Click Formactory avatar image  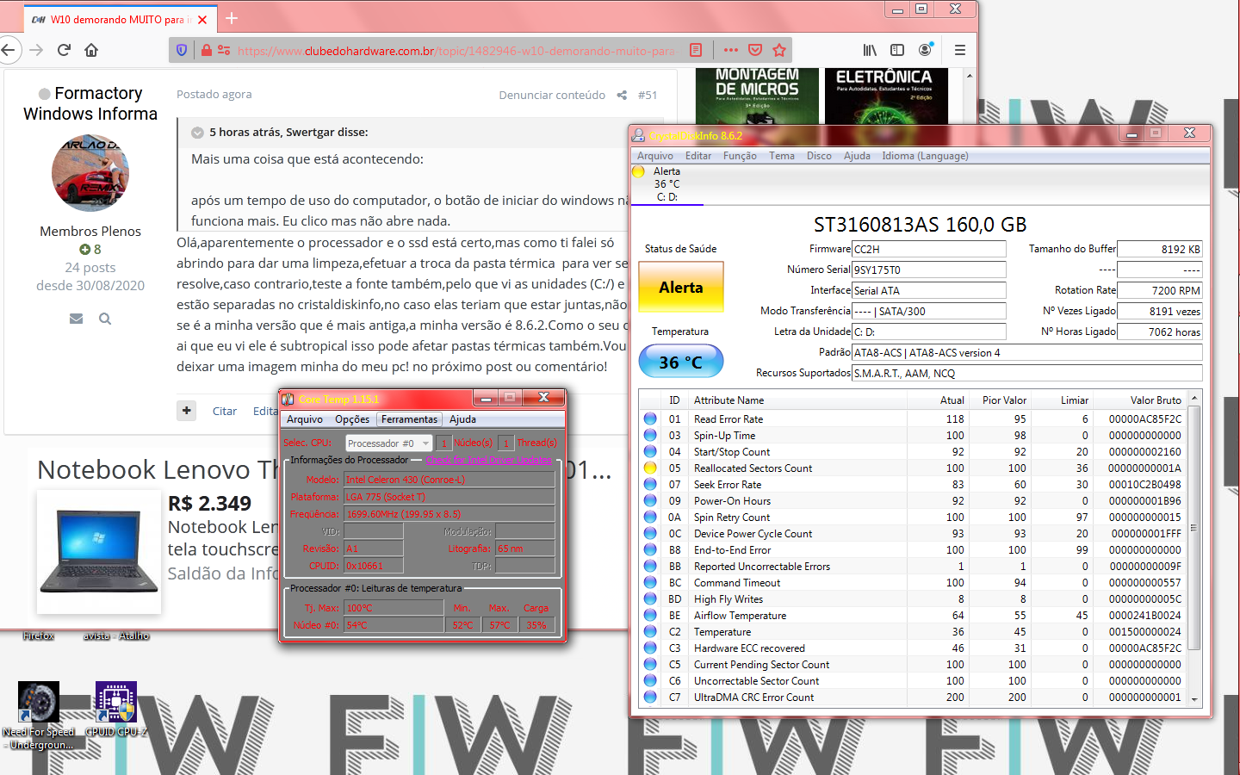90,172
